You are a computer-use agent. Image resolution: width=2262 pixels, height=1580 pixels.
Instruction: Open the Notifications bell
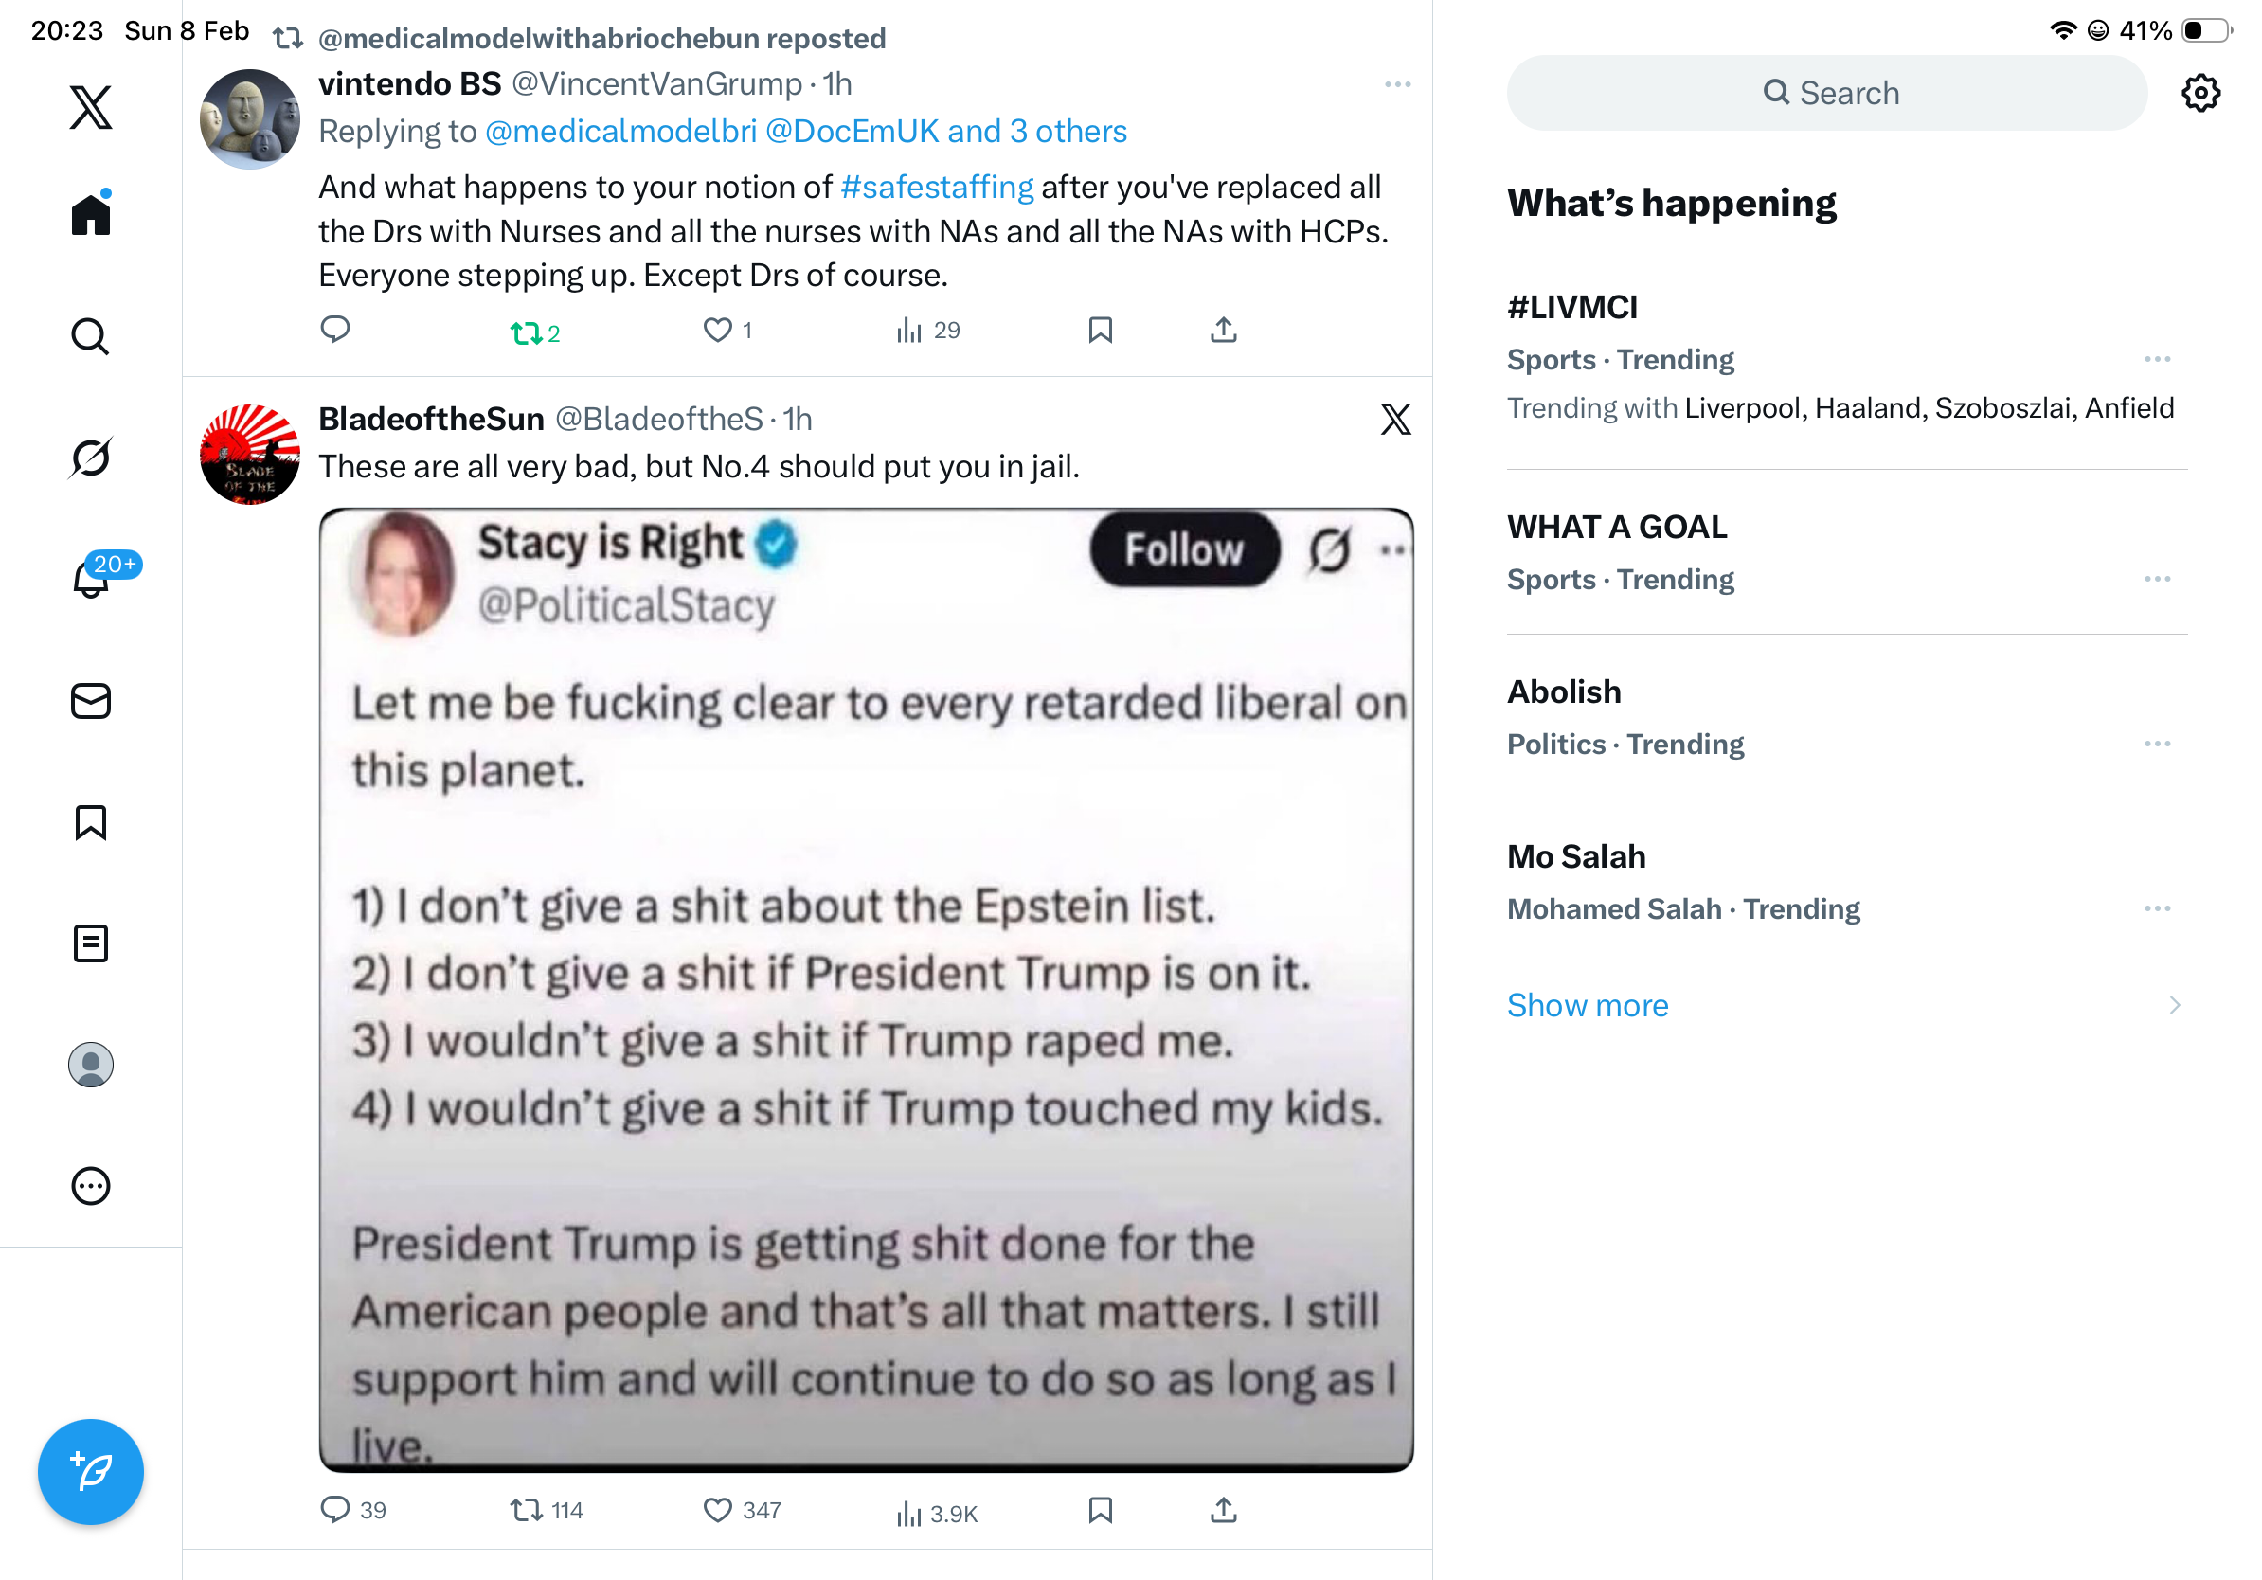tap(91, 579)
